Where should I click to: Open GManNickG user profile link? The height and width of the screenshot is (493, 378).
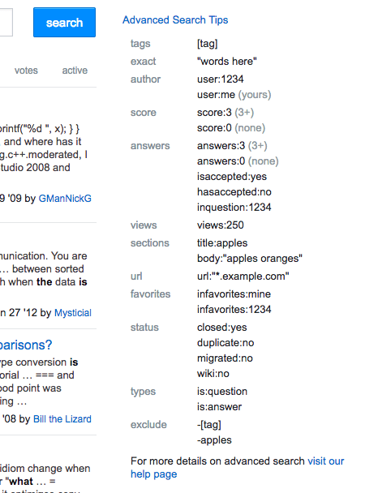tap(65, 199)
